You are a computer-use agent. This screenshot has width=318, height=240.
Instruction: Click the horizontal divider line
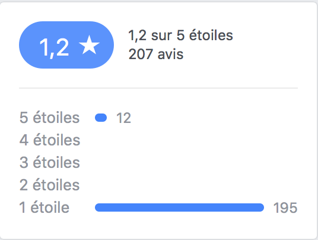[158, 88]
